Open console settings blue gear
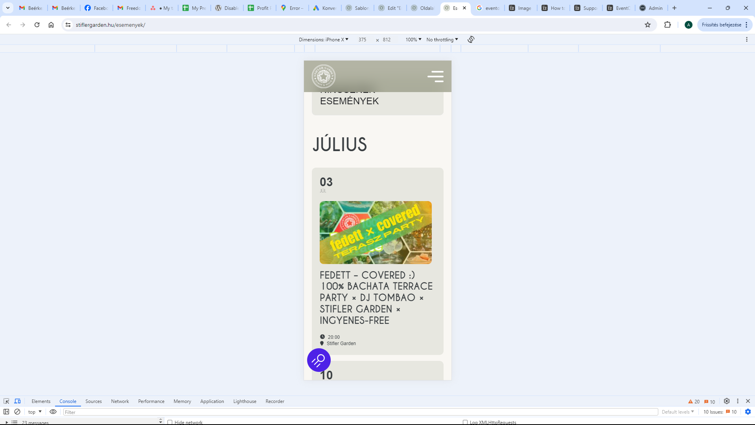The image size is (755, 425). pyautogui.click(x=748, y=412)
